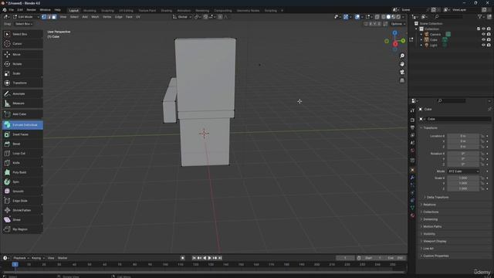Toggle show overlays in viewport header
Image resolution: width=494 pixels, height=278 pixels.
click(x=357, y=17)
